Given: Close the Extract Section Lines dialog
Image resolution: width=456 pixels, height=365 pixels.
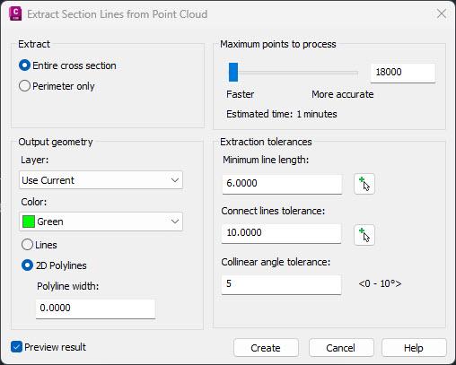Looking at the screenshot, I should click(442, 13).
